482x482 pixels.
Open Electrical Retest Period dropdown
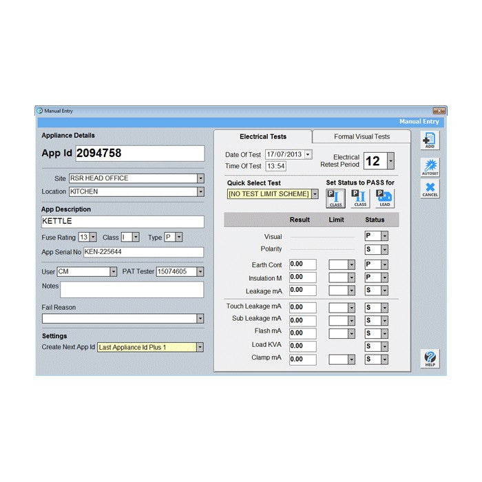[390, 161]
